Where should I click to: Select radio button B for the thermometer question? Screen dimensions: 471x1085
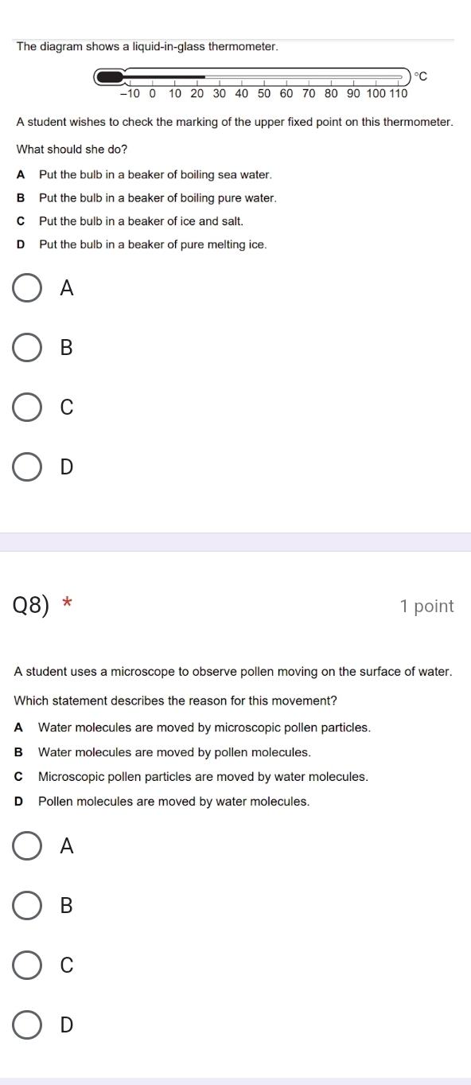click(x=26, y=349)
